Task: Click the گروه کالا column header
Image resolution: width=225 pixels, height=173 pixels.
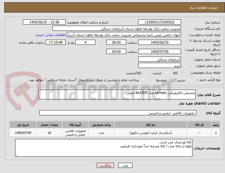Action: 75,125
